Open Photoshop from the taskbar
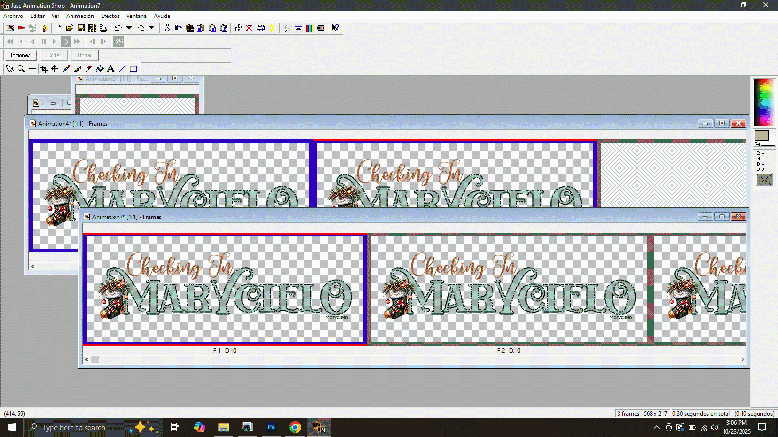Screen dimensions: 778x437 click(x=271, y=427)
